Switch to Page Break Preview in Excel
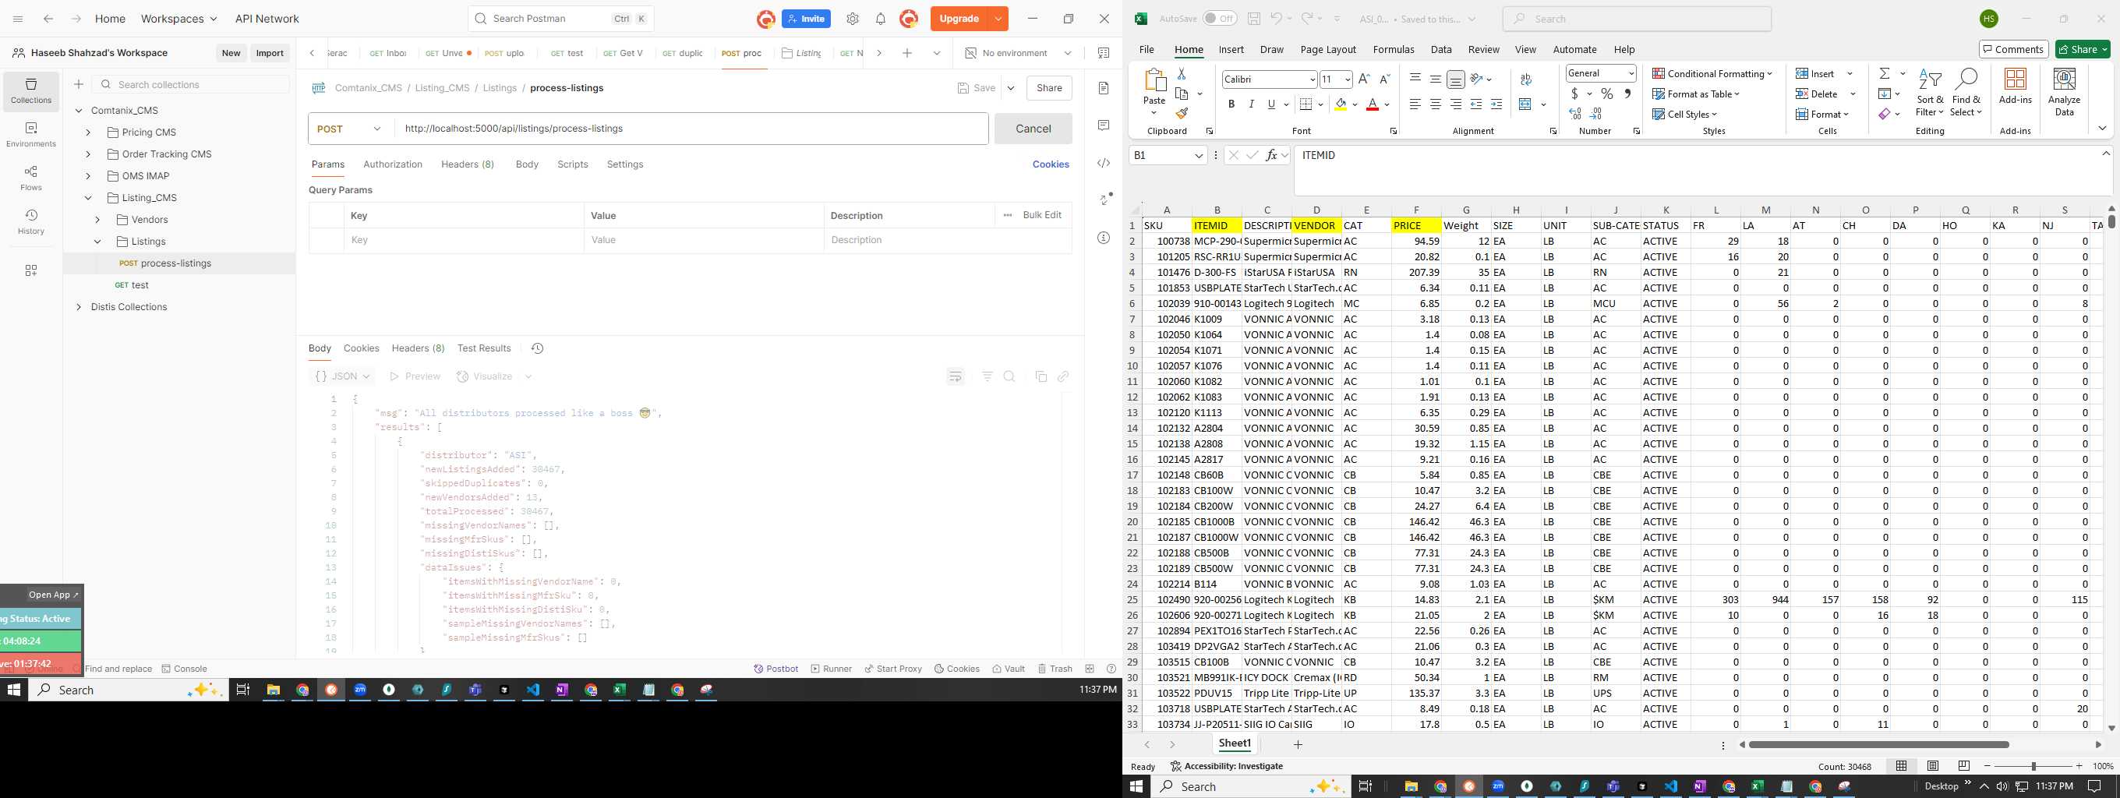 1964,766
